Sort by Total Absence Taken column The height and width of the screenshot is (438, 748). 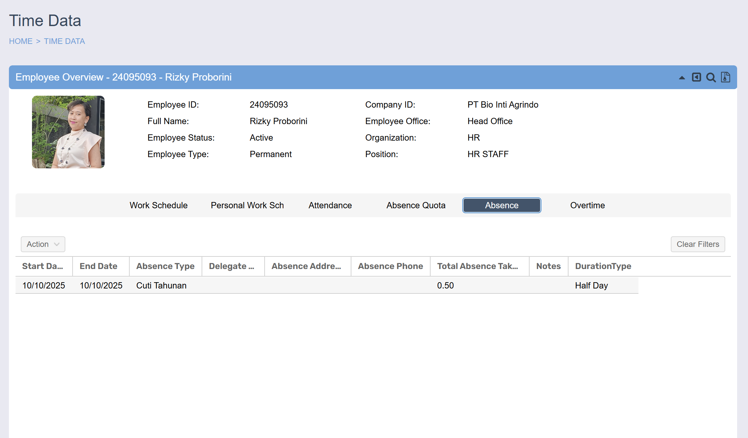(477, 266)
